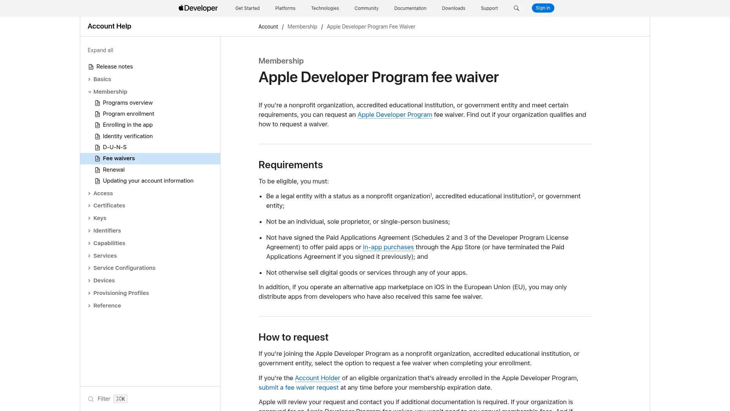Viewport: 730px width, 411px height.
Task: Go to Account in the breadcrumb
Action: [x=268, y=27]
